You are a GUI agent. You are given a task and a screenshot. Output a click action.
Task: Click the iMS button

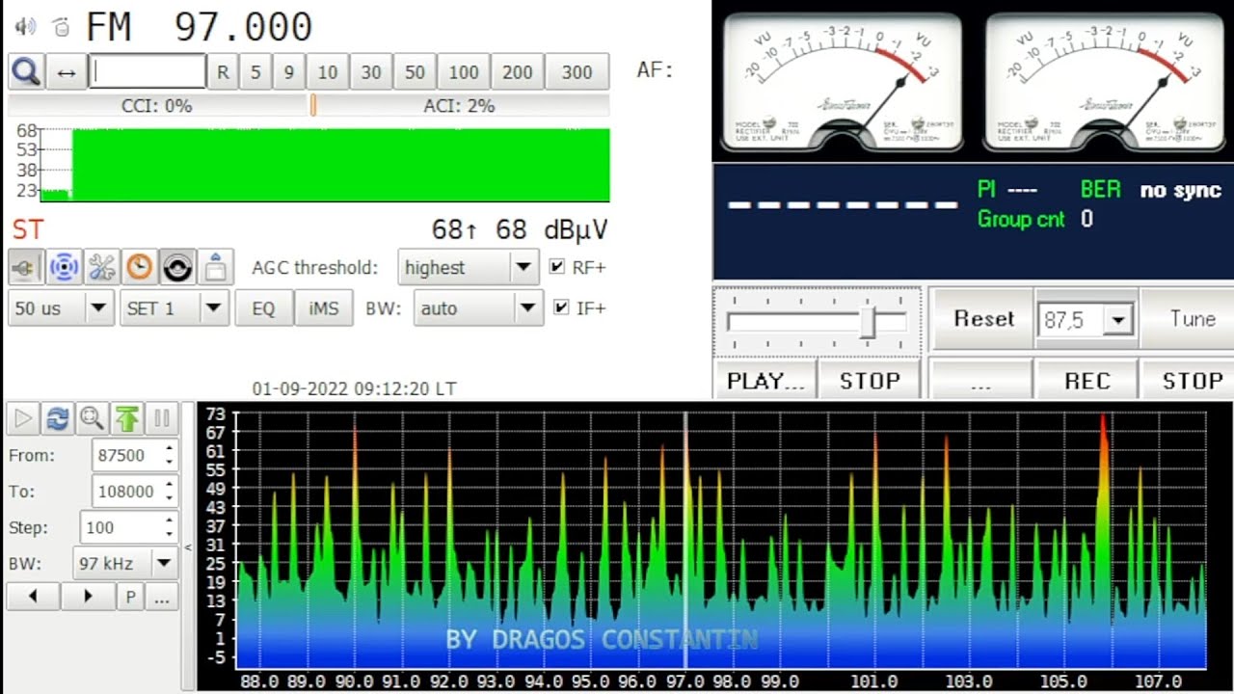pyautogui.click(x=324, y=308)
